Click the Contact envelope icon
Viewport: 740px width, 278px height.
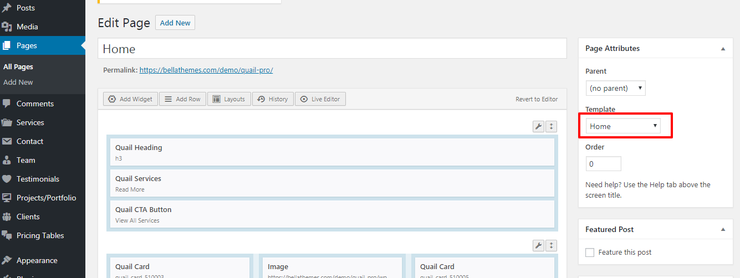point(7,141)
